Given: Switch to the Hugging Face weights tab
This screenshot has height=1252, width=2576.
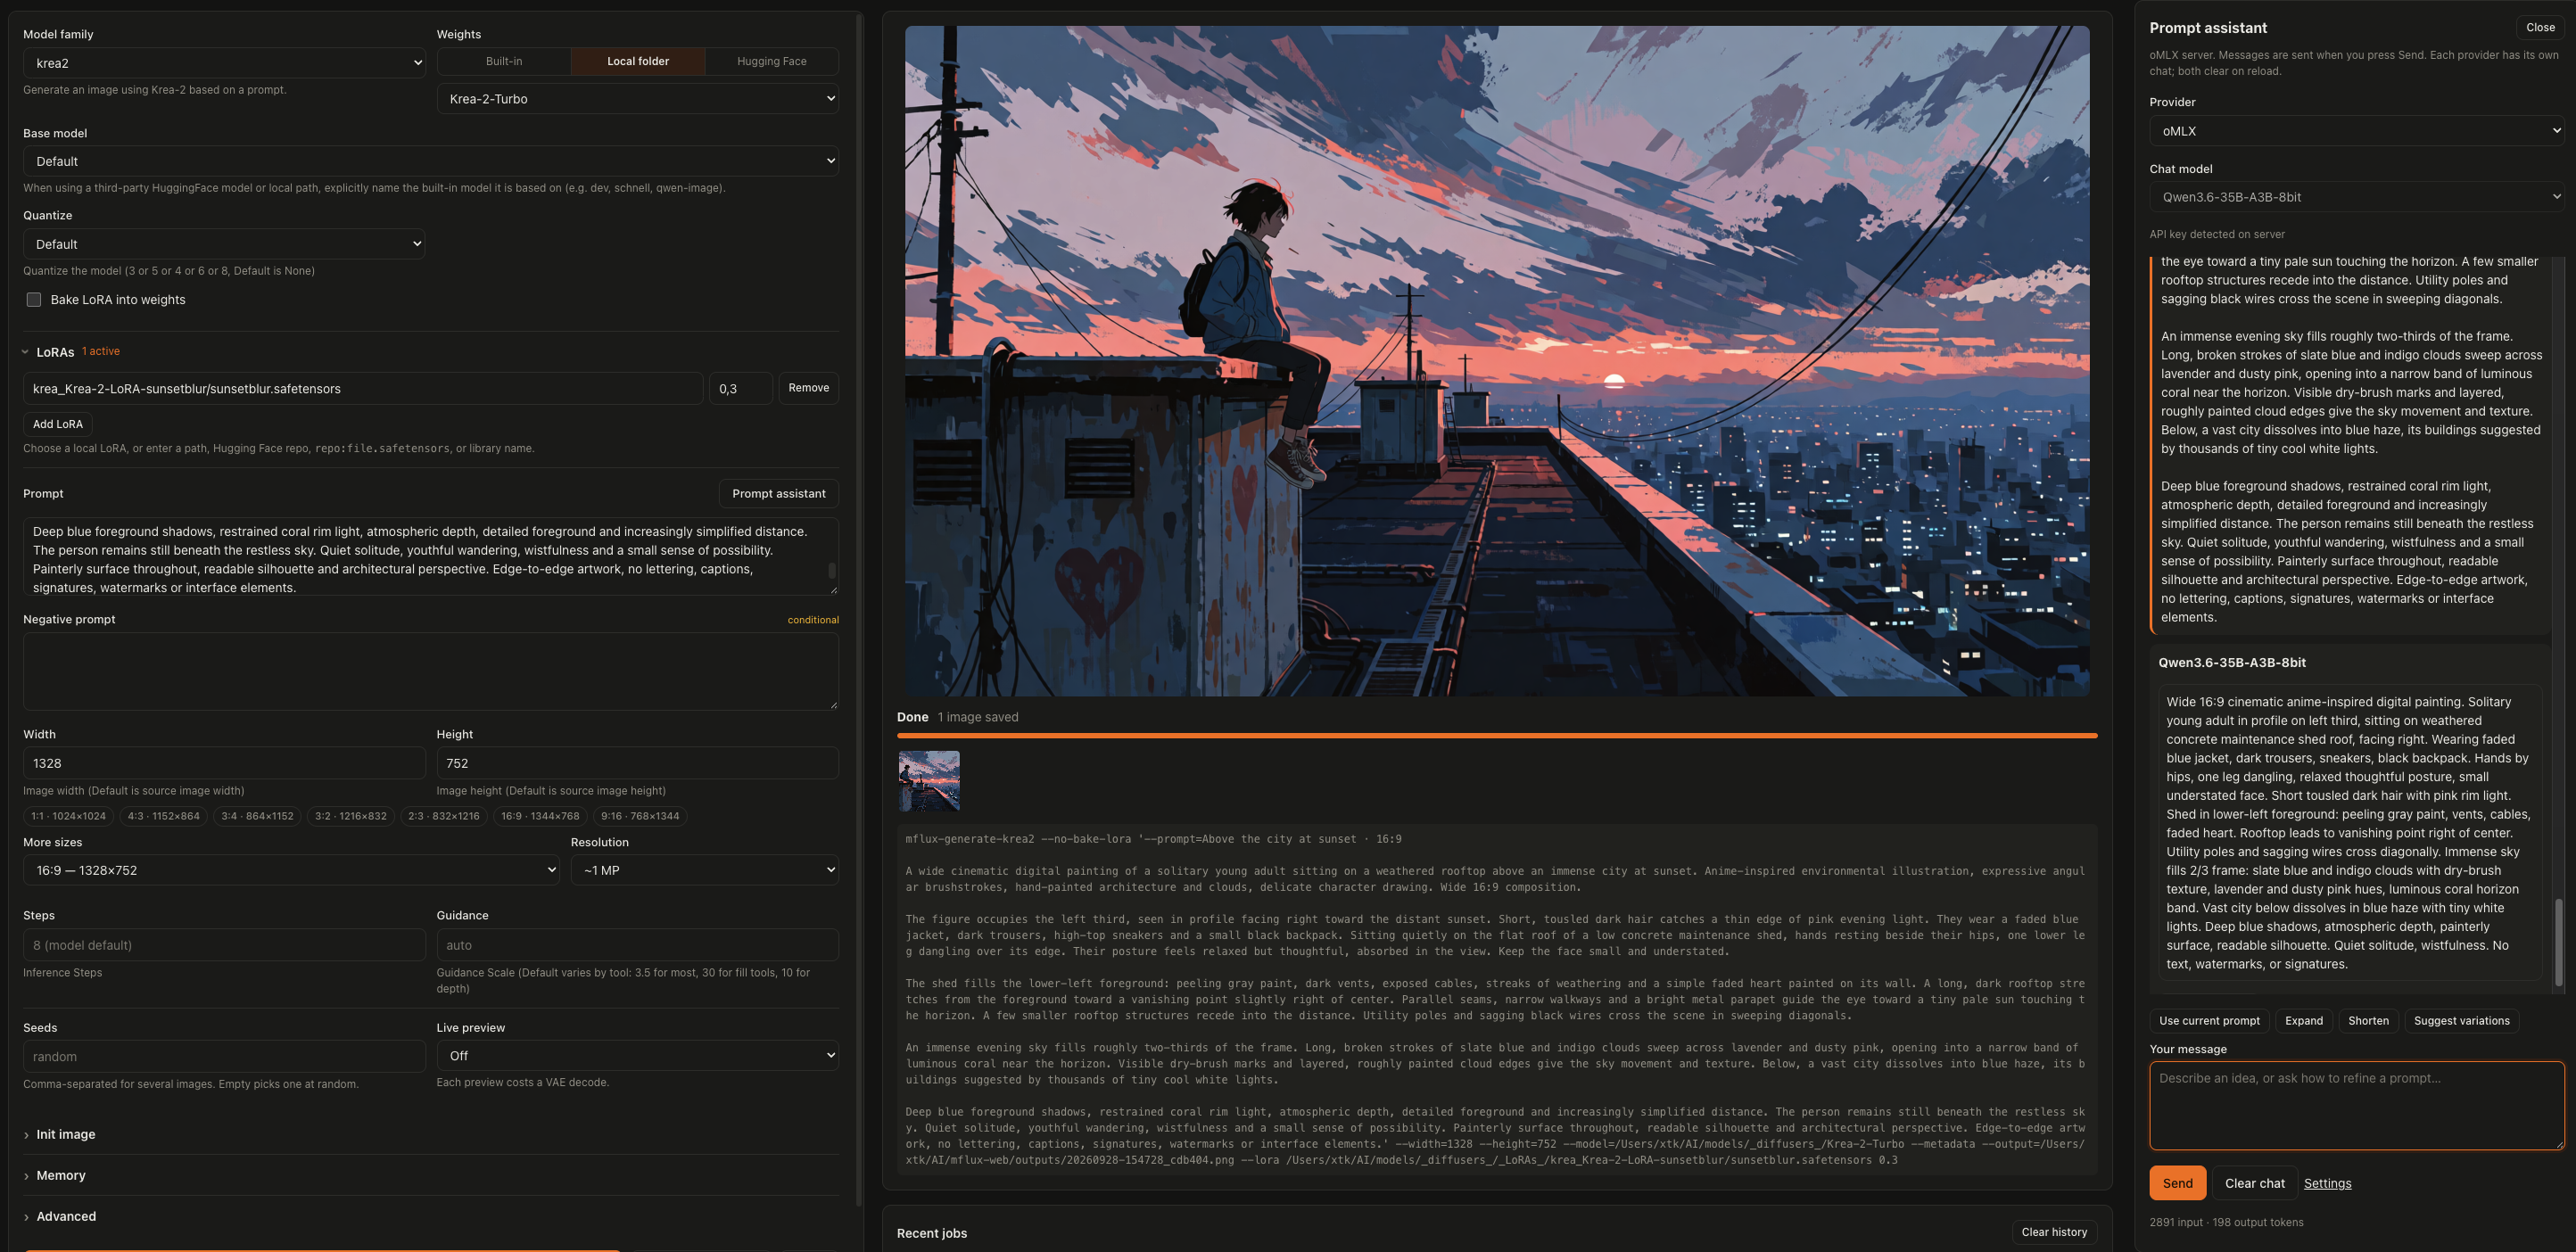Looking at the screenshot, I should (x=772, y=61).
